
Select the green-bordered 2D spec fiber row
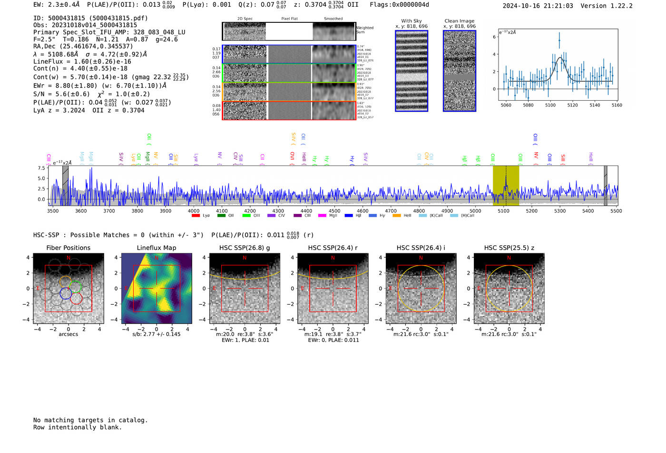click(x=289, y=73)
